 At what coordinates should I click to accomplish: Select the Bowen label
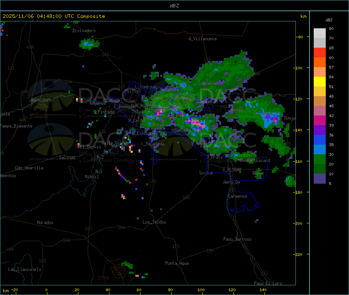coord(258,173)
